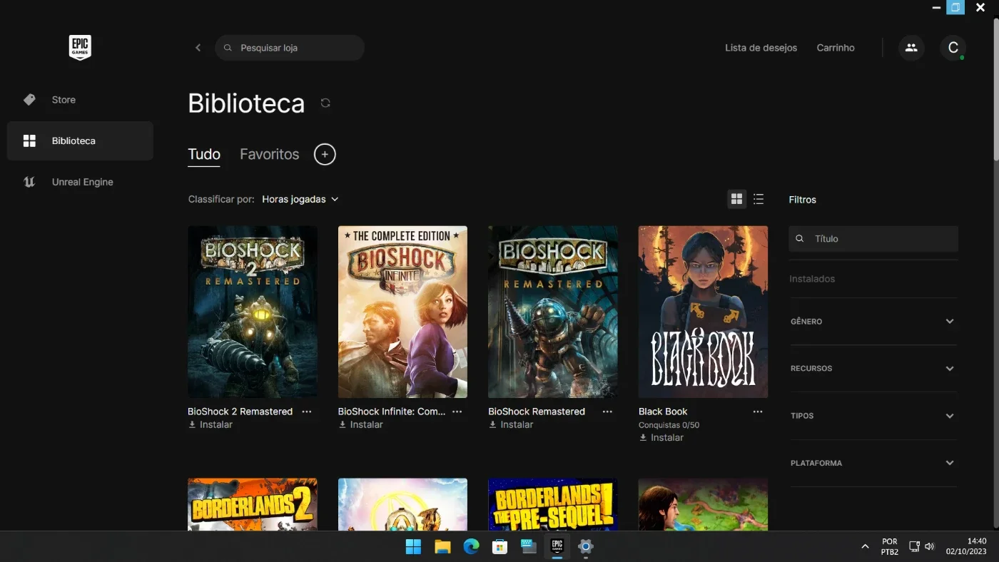Click Conquistas 0/50 text
This screenshot has height=562, width=999.
669,425
